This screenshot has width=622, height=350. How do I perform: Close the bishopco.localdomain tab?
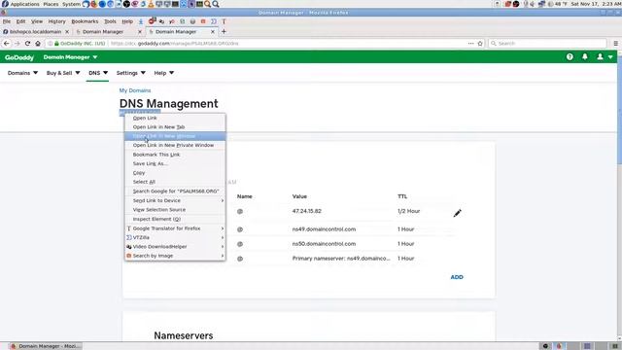(x=67, y=31)
